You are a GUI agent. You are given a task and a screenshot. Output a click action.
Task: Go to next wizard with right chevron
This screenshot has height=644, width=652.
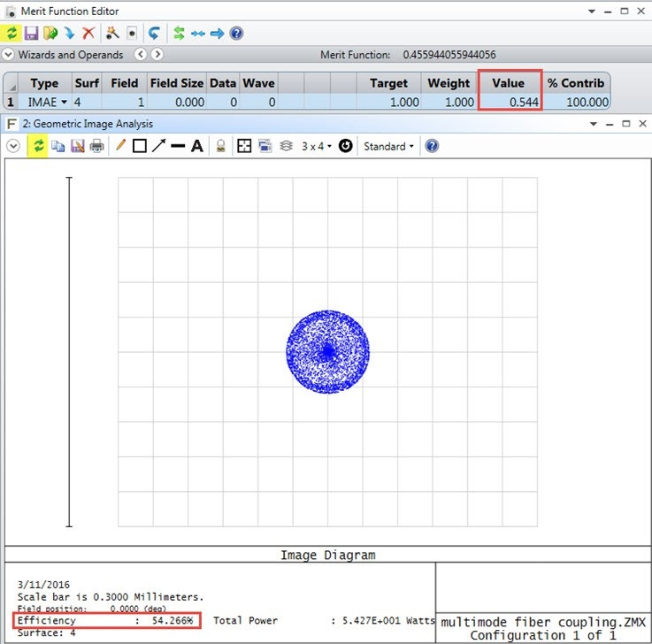pyautogui.click(x=157, y=55)
